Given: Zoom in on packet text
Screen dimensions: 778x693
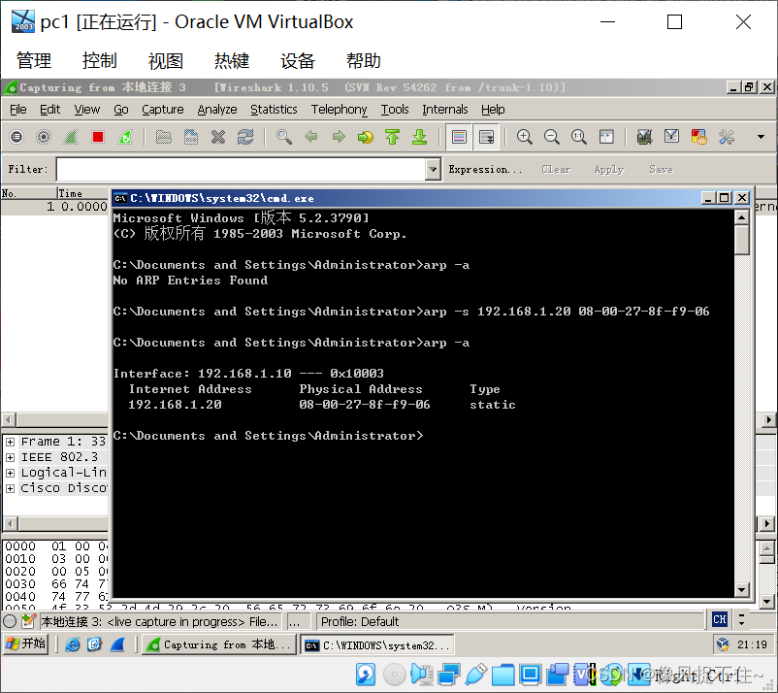Looking at the screenshot, I should point(525,137).
